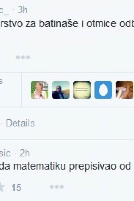The image size is (134, 201).
Task: View the 15 favorites count
Action: [16, 187]
